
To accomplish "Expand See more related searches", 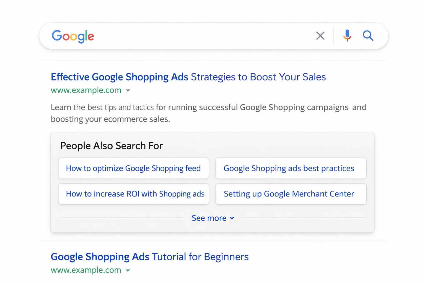I will (209, 218).
